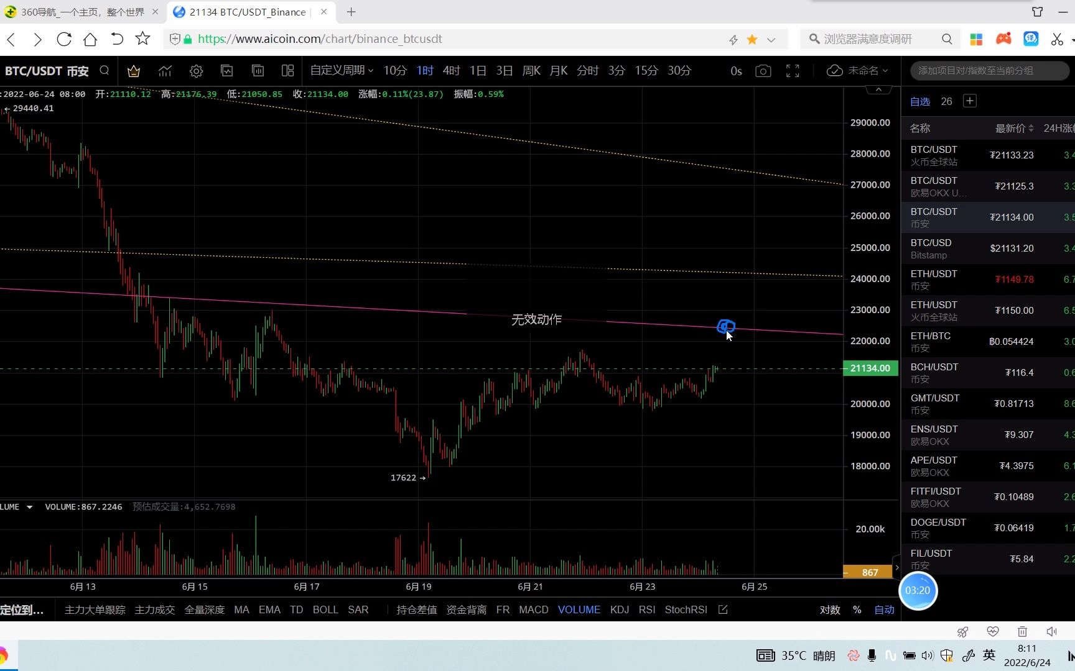This screenshot has height=671, width=1075.
Task: Toggle the MACD indicator
Action: tap(534, 609)
